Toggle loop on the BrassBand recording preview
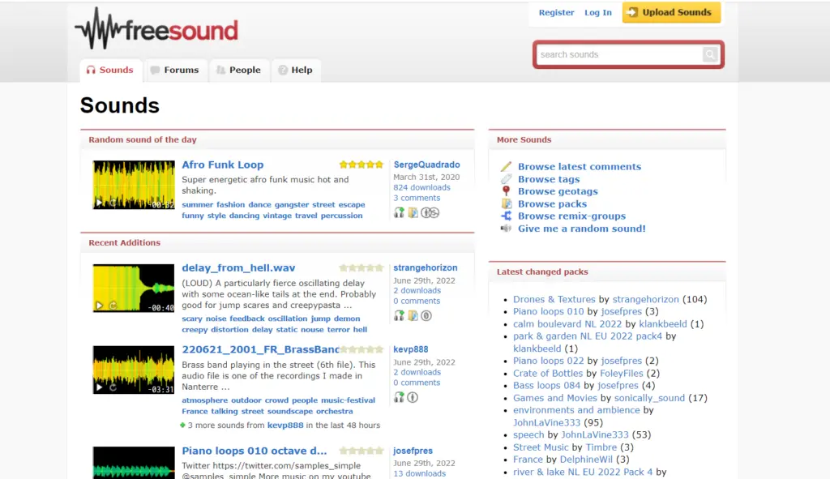 pyautogui.click(x=113, y=387)
